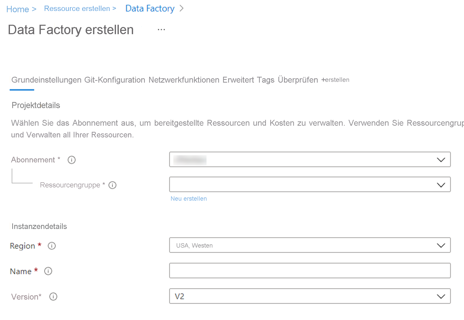Click the Neu erstellen link
This screenshot has height=320, width=464.
[189, 199]
